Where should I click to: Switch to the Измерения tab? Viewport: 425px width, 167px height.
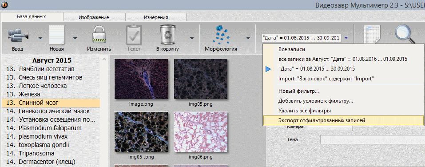[x=156, y=17]
